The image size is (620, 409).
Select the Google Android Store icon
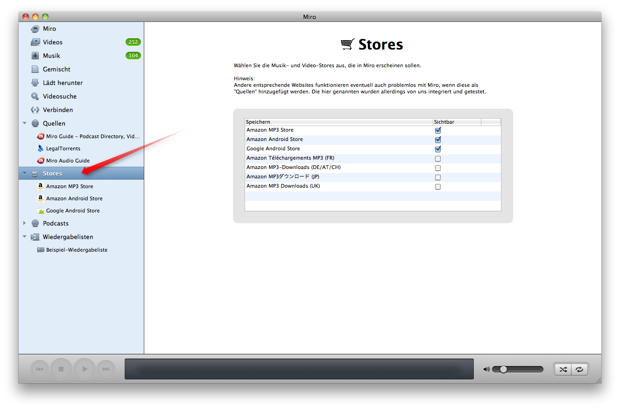pos(40,211)
